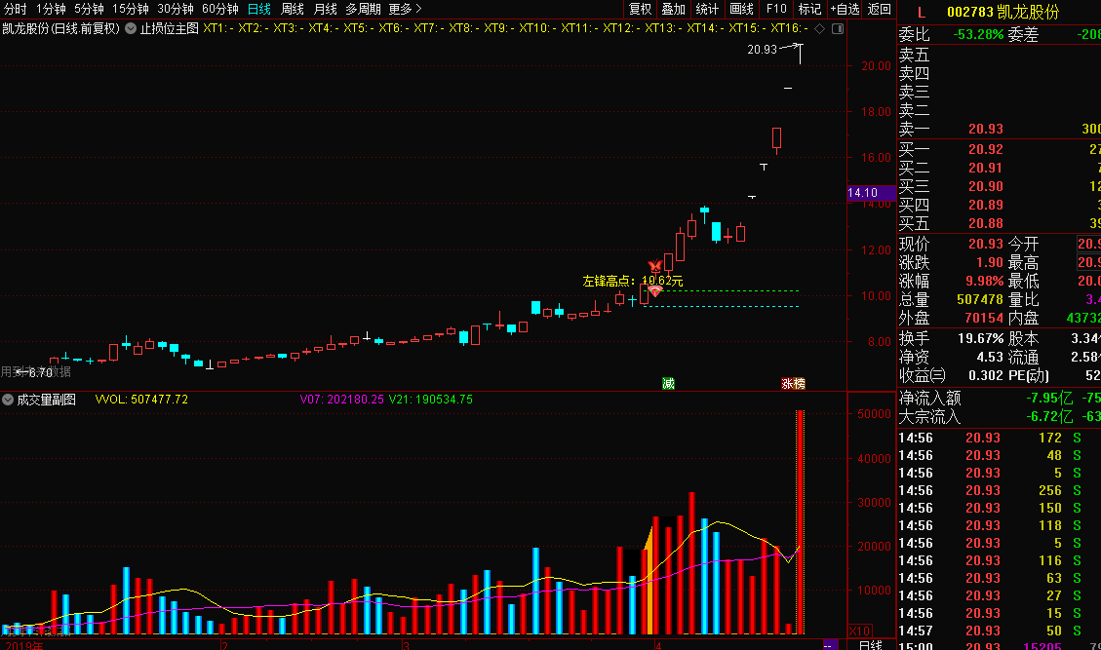Click the 买五 bid price 20.88
Image resolution: width=1101 pixels, height=650 pixels.
[986, 224]
